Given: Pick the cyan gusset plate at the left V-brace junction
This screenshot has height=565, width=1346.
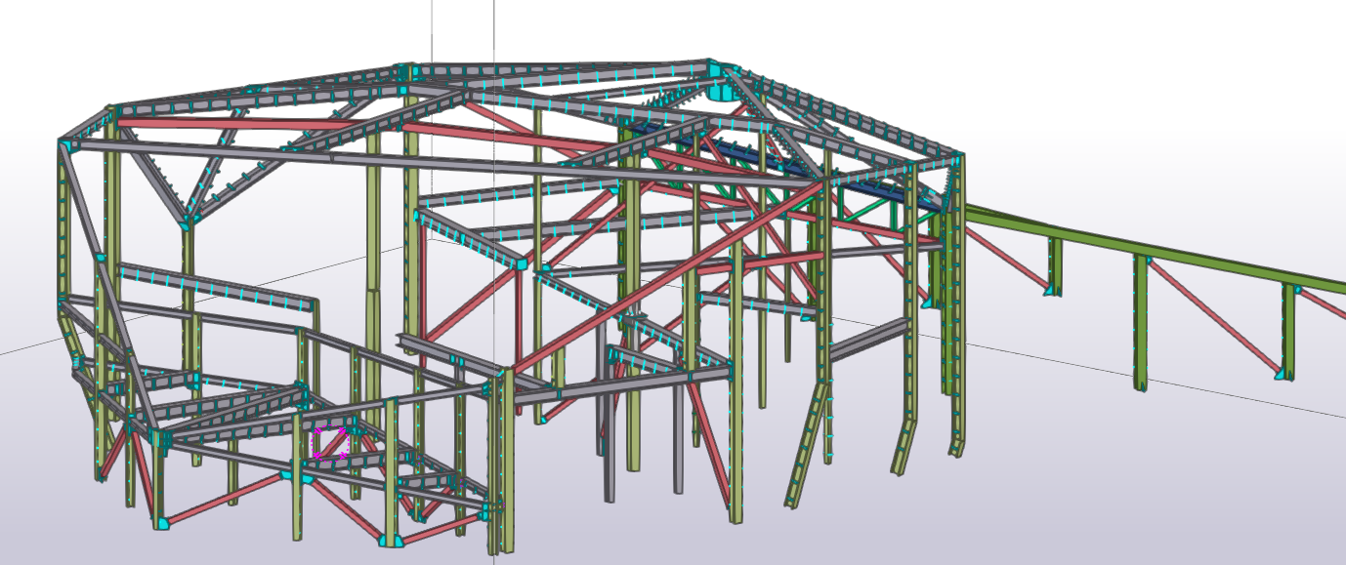Looking at the screenshot, I should [x=187, y=222].
